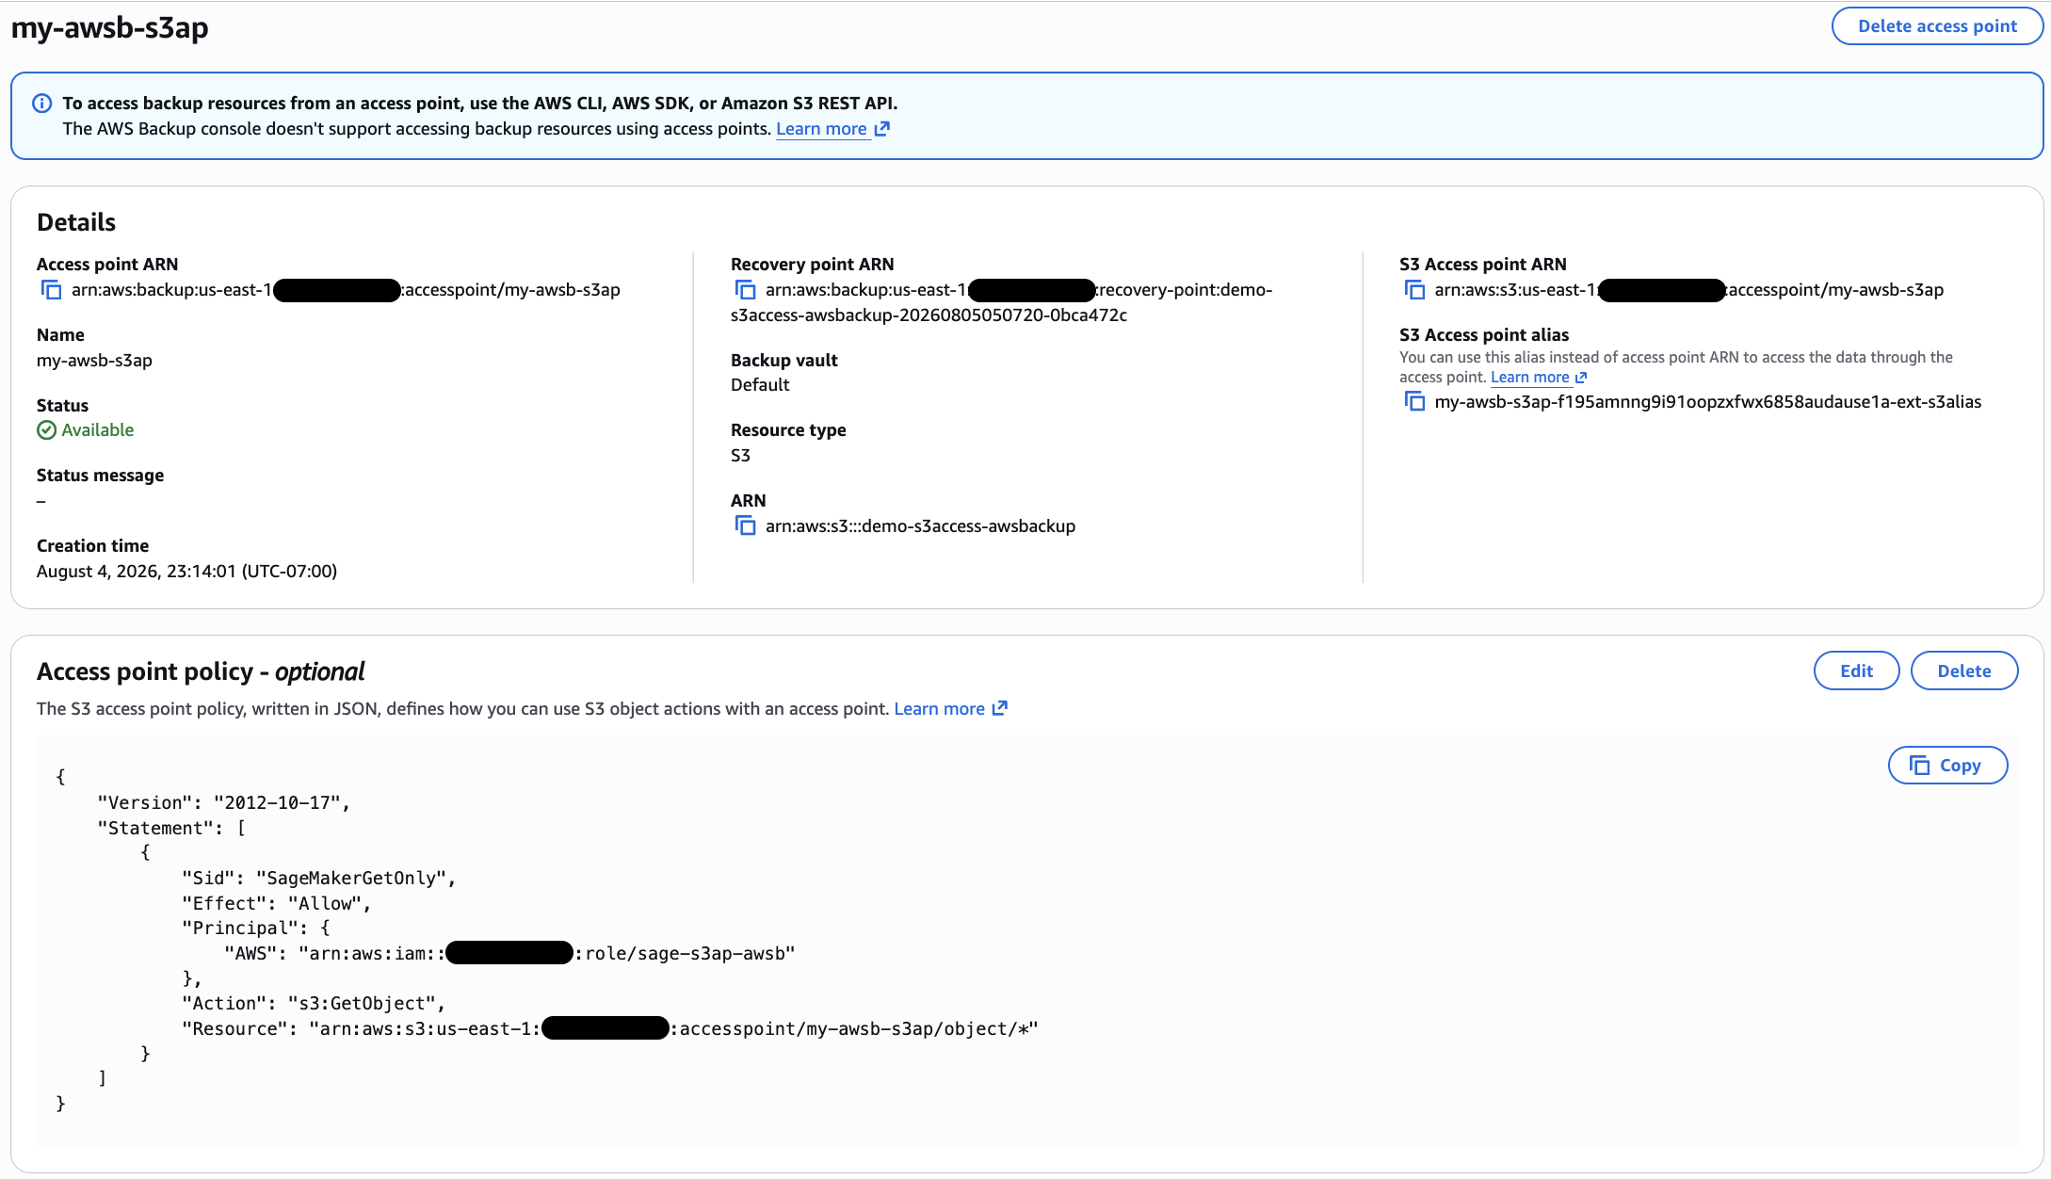Copy the demo-s3access-awsbackup resource ARN
The height and width of the screenshot is (1179, 2051).
(x=745, y=525)
